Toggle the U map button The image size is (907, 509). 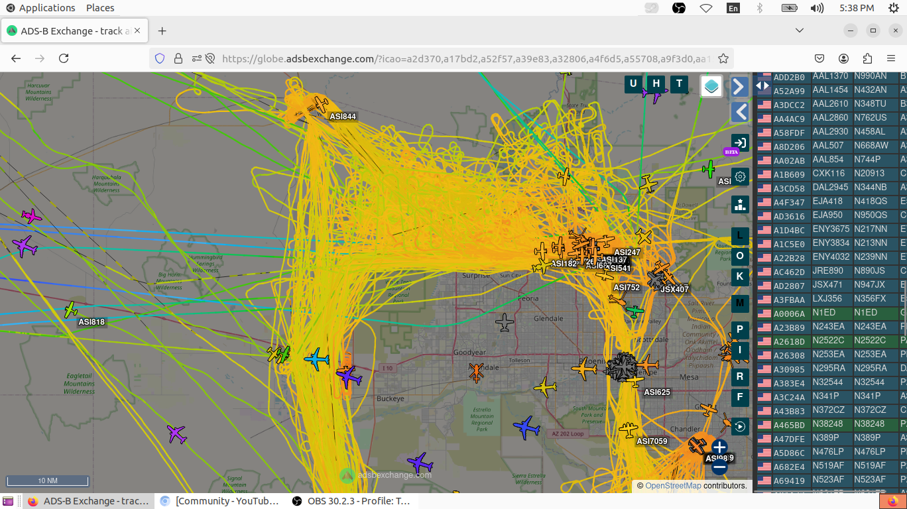coord(633,84)
